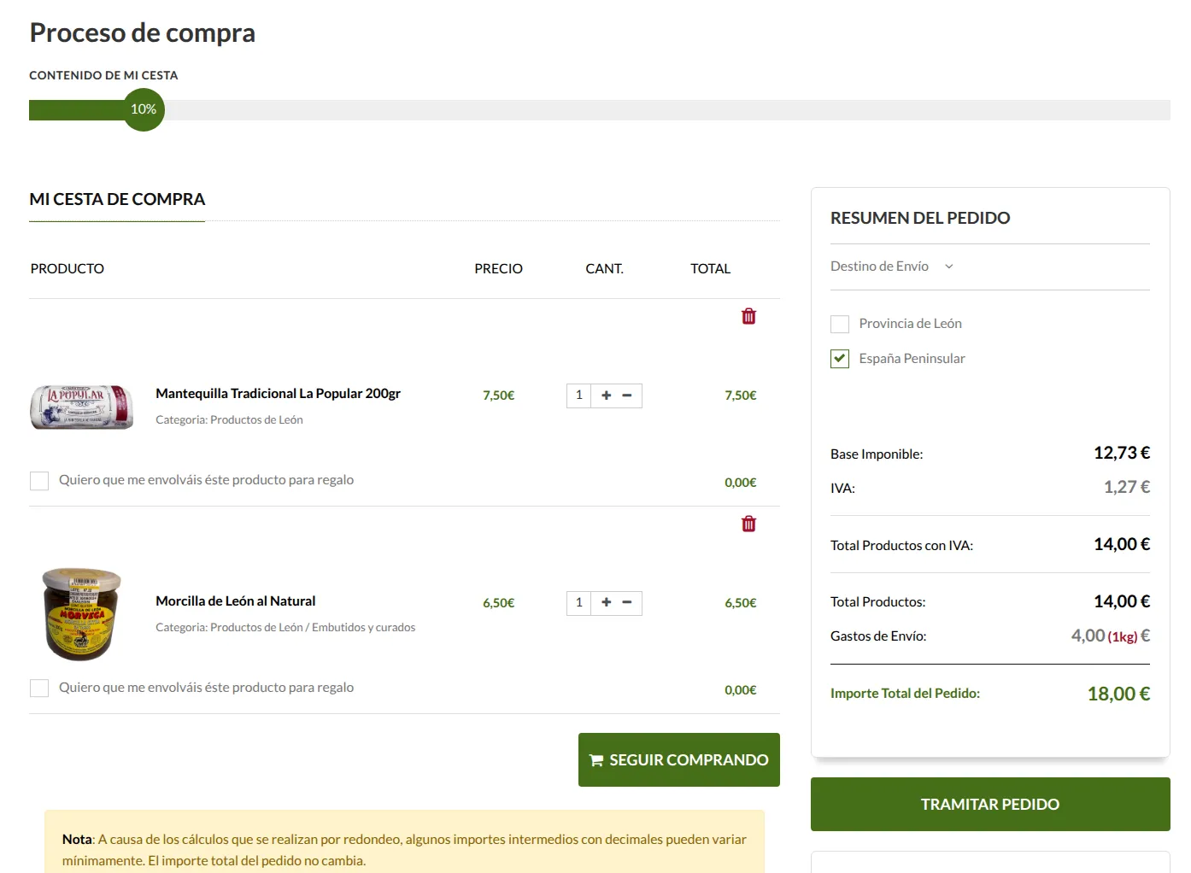Expand the Destino de Envío dropdown
Viewport: 1191px width, 873px height.
(x=892, y=267)
